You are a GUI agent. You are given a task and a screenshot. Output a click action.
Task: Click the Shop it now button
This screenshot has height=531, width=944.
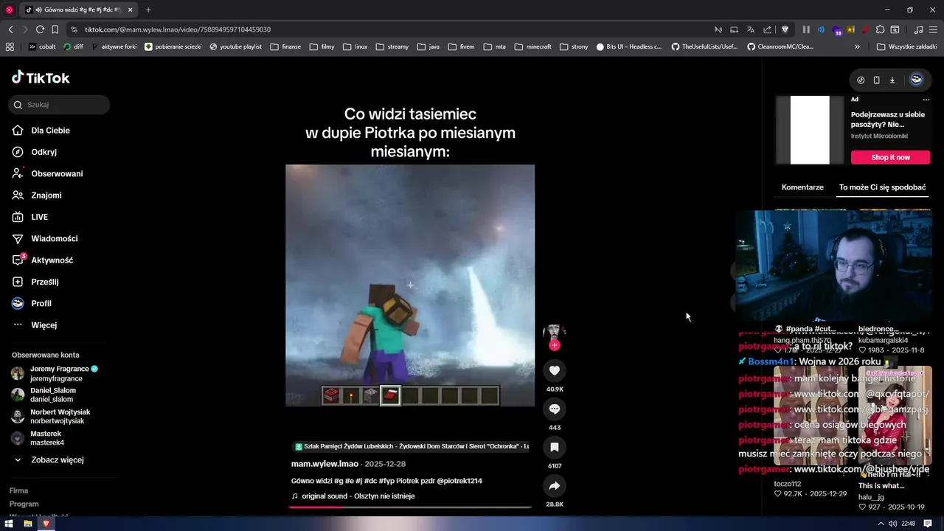point(890,157)
